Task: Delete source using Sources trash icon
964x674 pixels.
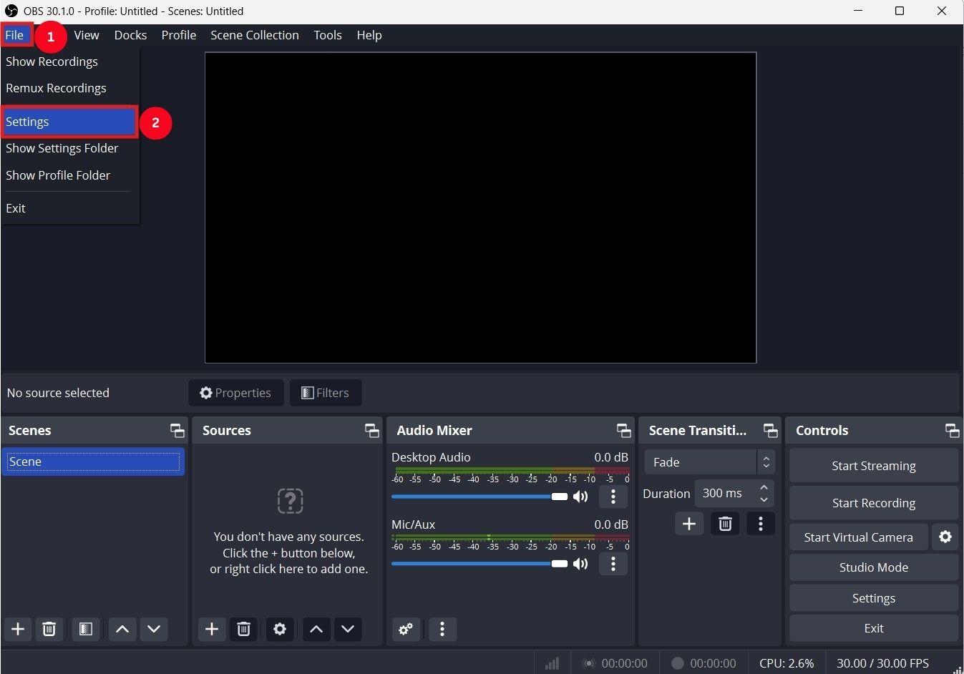Action: coord(243,629)
